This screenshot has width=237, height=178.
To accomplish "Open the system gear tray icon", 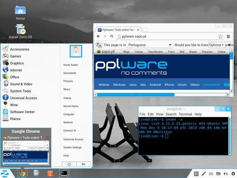I will [233, 174].
